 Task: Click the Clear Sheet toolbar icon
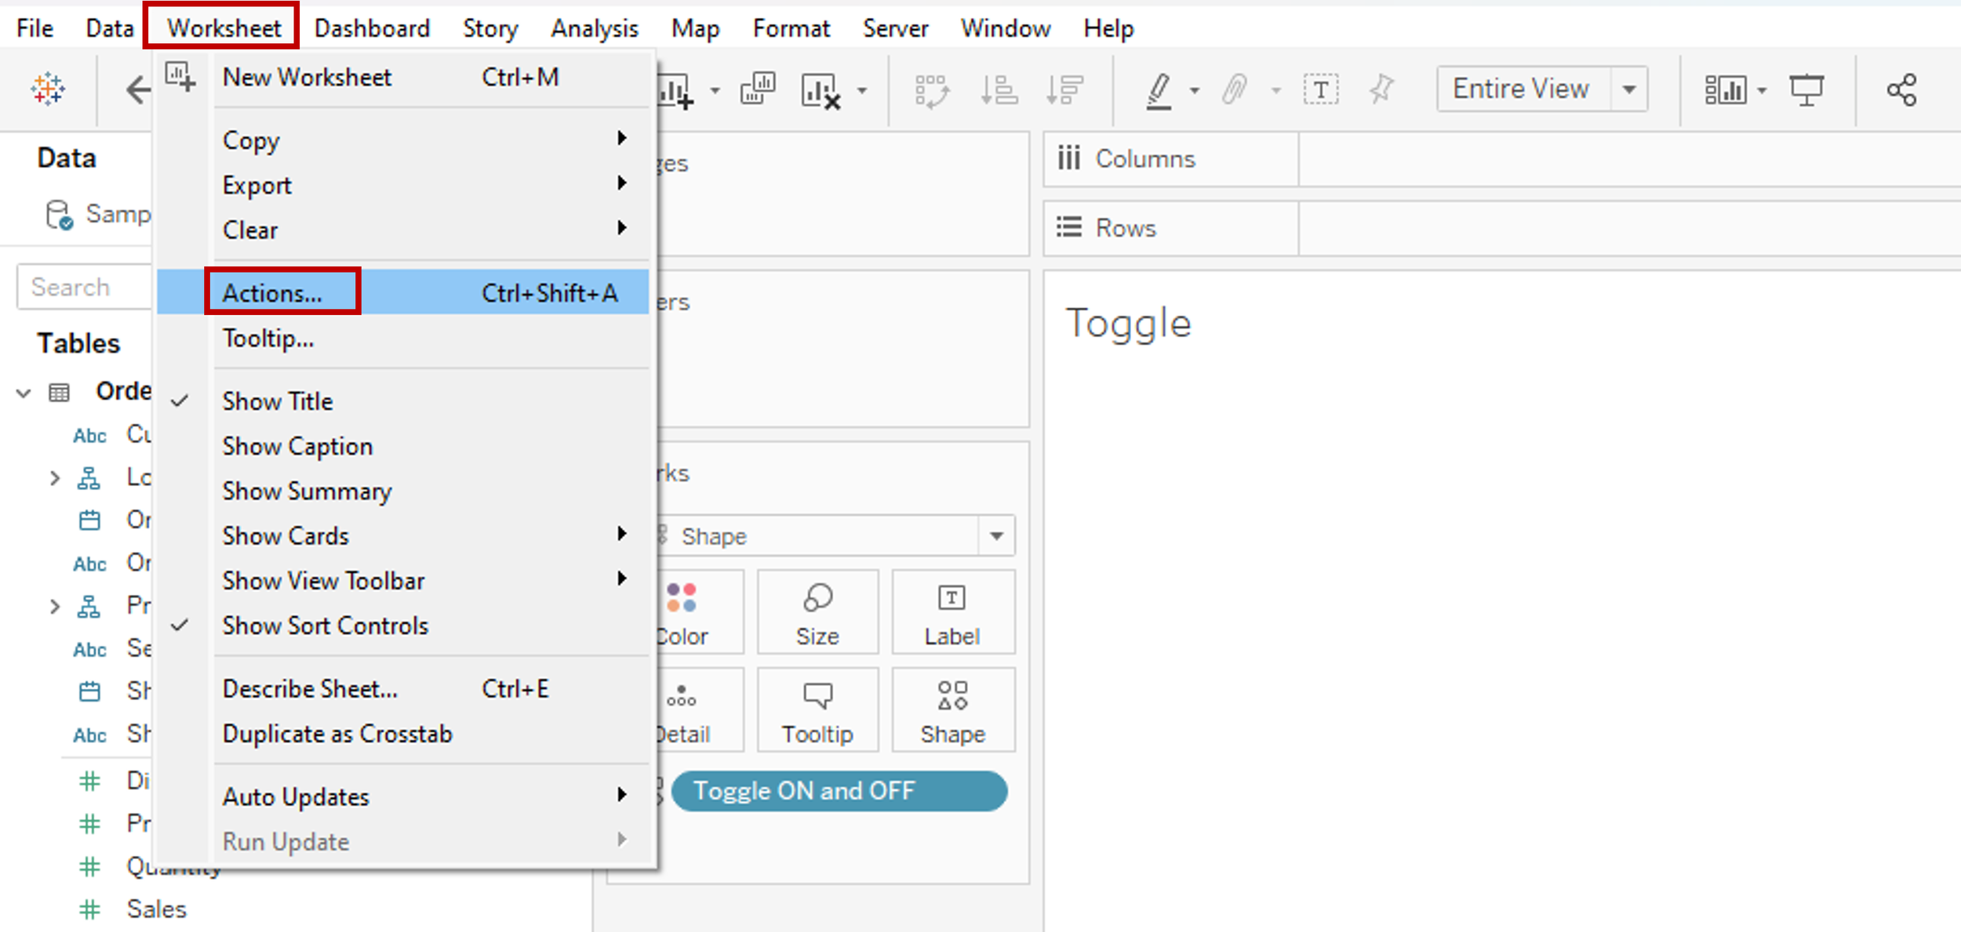[821, 90]
